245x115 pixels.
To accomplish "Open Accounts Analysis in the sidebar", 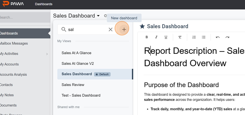I will [13, 74].
